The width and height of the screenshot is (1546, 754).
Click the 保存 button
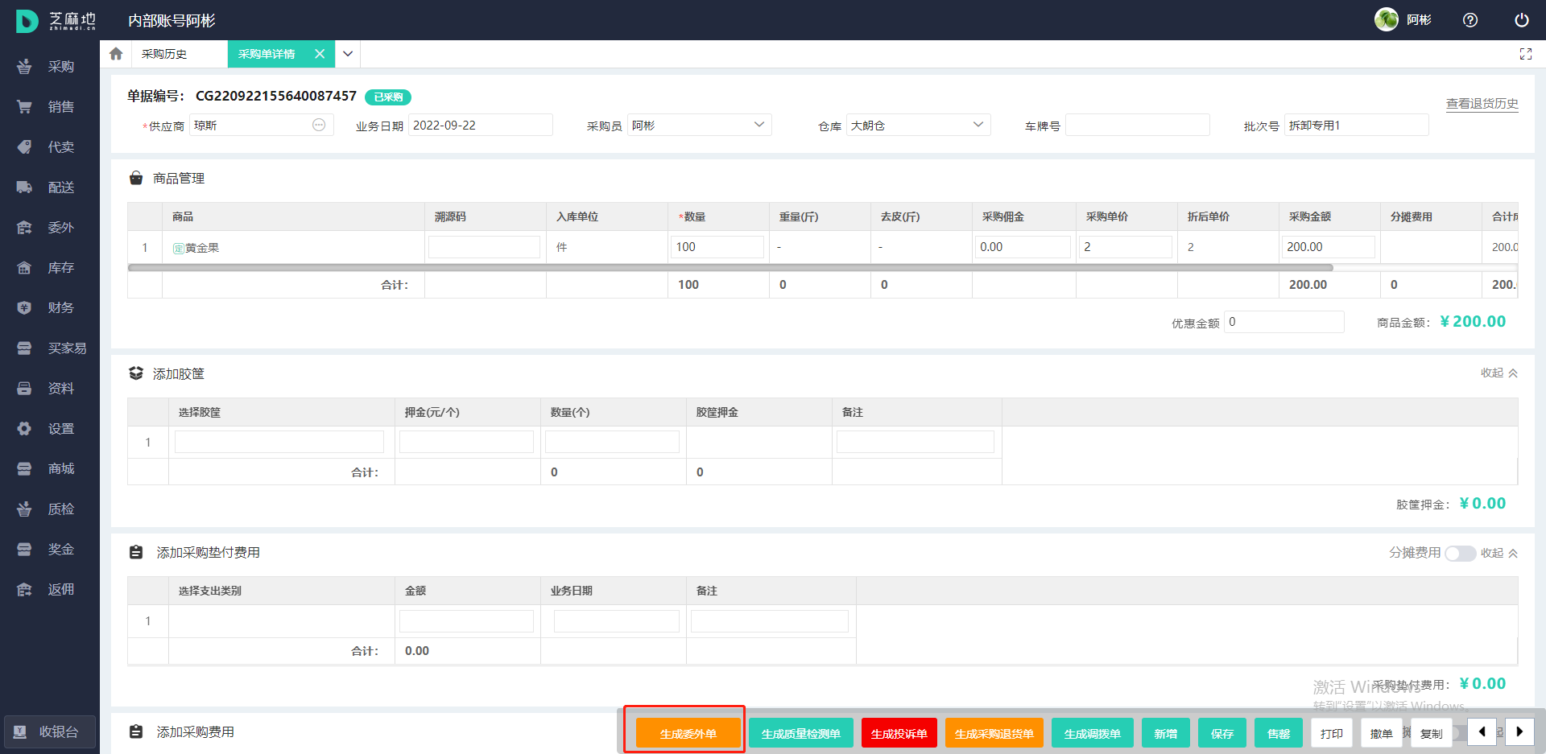[1222, 733]
